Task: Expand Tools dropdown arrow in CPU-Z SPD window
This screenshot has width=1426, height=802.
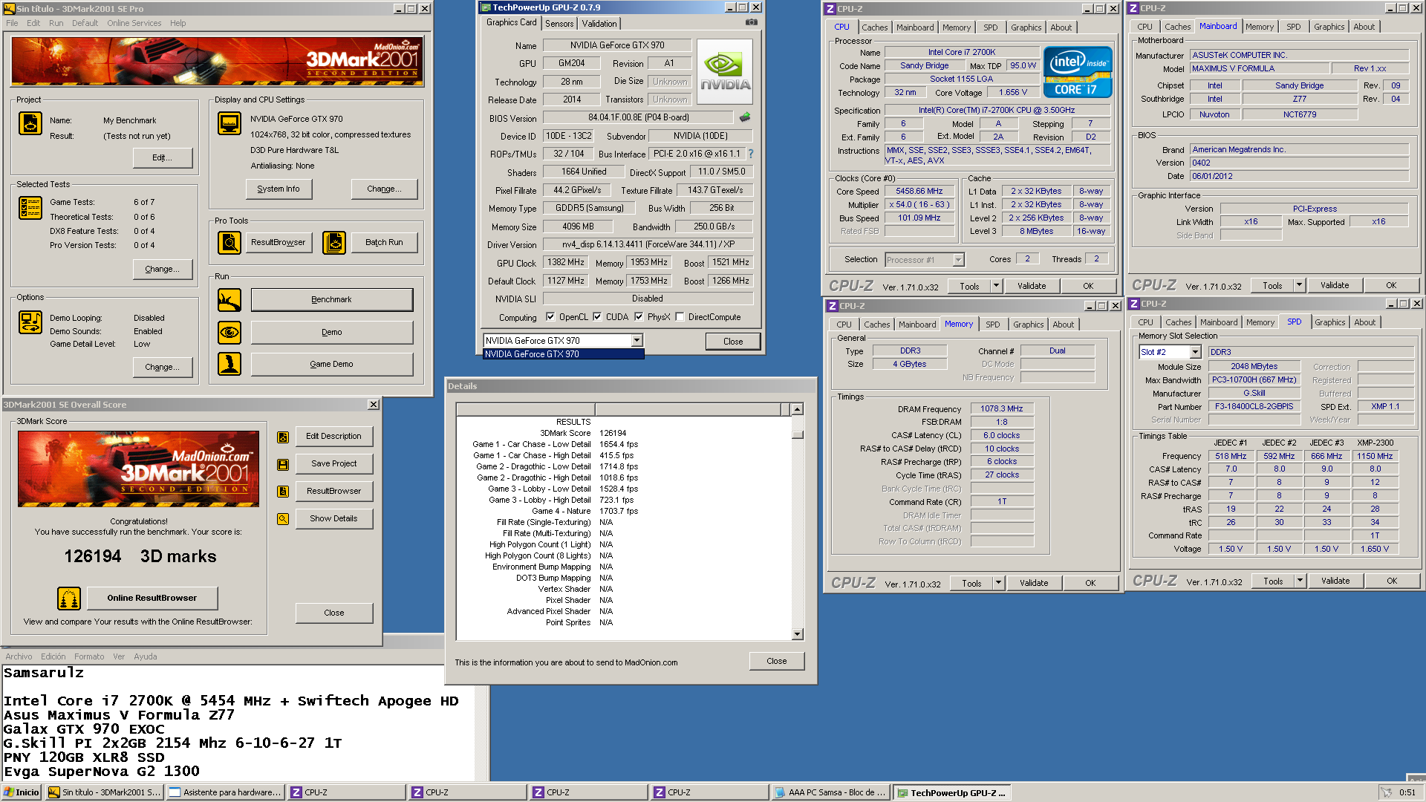Action: 1300,581
